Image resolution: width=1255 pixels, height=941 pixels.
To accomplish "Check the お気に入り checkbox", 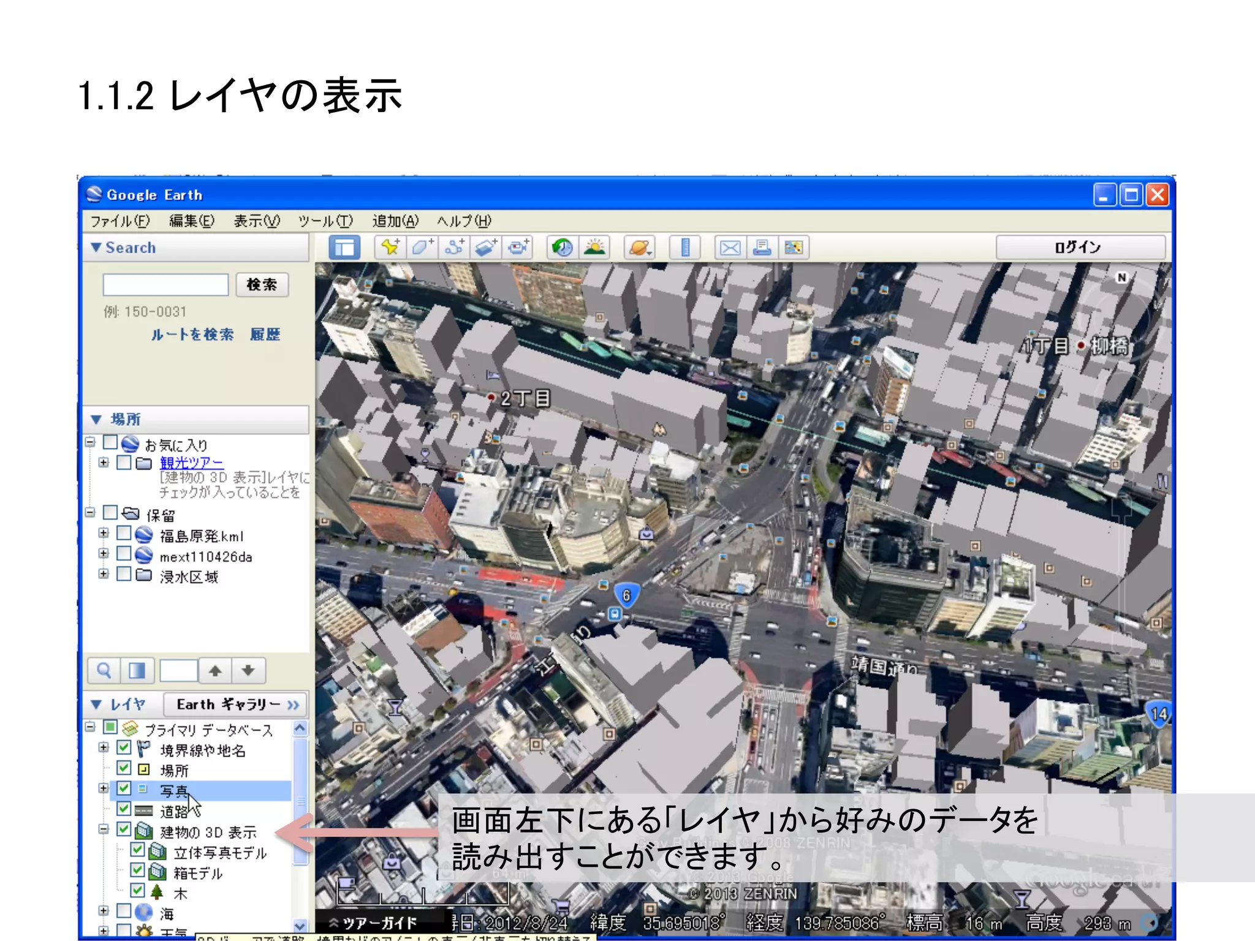I will coord(110,442).
